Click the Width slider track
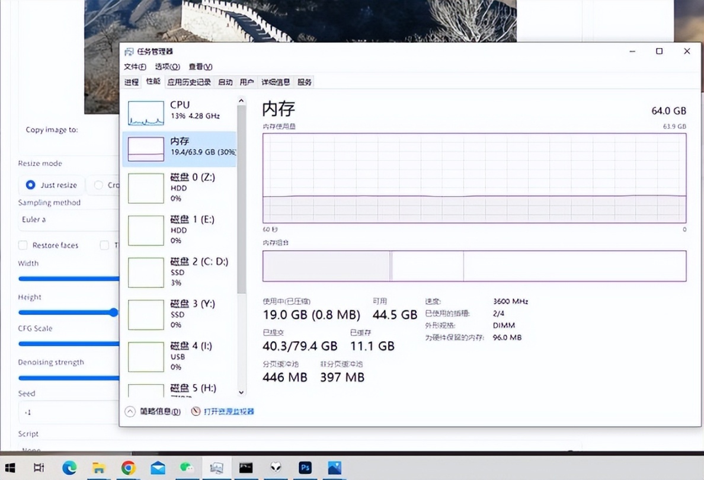Image resolution: width=704 pixels, height=480 pixels. [x=69, y=279]
